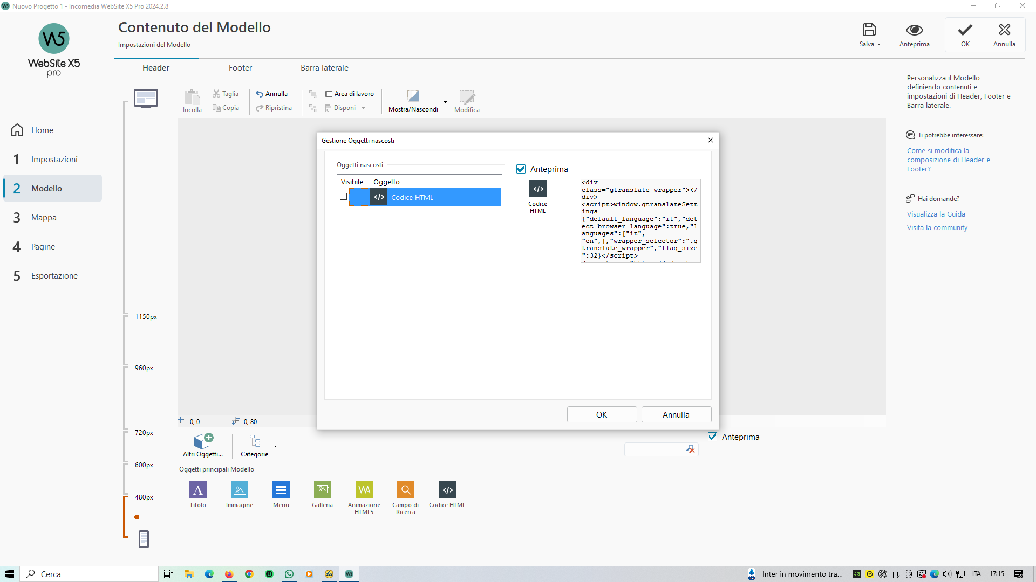Click the Animazione HTML5 object icon
The image size is (1036, 582).
[x=364, y=490]
